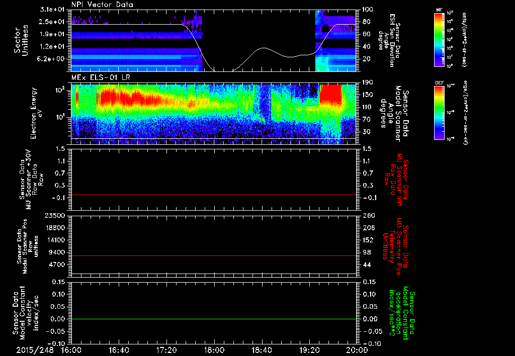Click the red line in the scanner position panel

click(x=213, y=255)
